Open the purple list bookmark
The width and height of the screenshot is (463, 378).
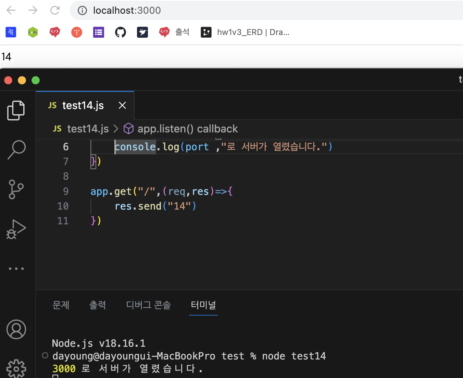[99, 32]
